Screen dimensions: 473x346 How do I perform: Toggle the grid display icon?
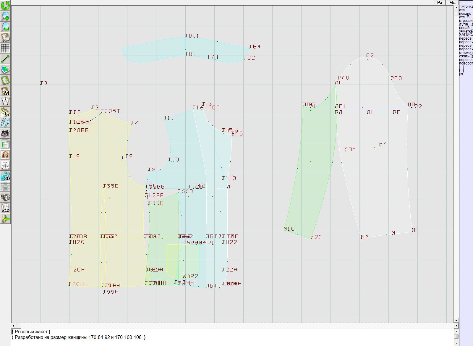(x=5, y=48)
